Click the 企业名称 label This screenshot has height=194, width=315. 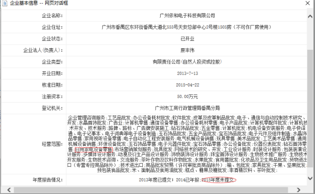[52, 15]
